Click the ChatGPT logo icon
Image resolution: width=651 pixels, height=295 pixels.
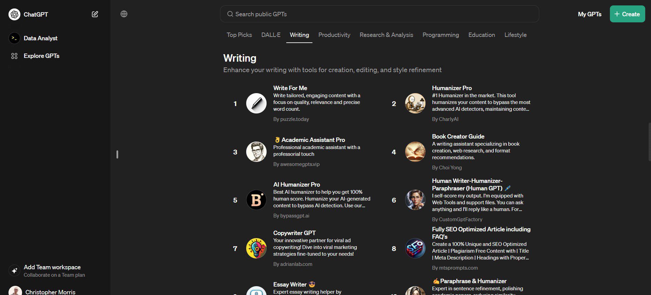[x=14, y=14]
